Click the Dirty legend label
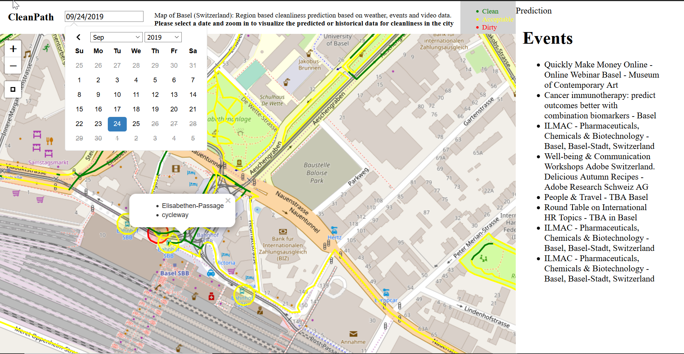 [x=489, y=27]
